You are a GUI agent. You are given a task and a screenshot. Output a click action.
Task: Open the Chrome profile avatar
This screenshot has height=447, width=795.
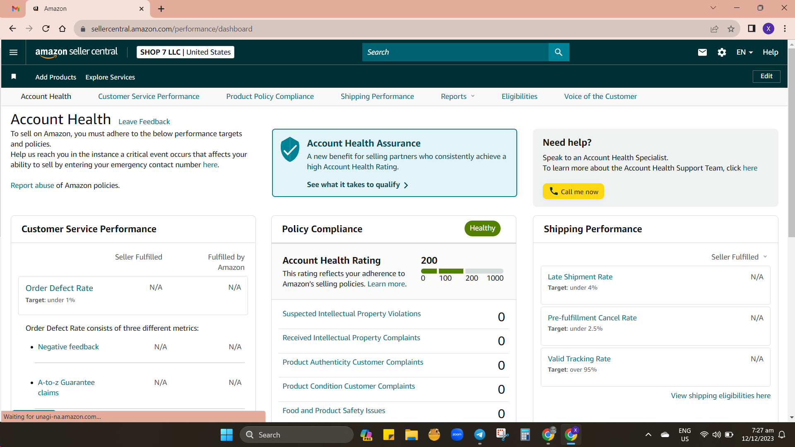click(768, 29)
